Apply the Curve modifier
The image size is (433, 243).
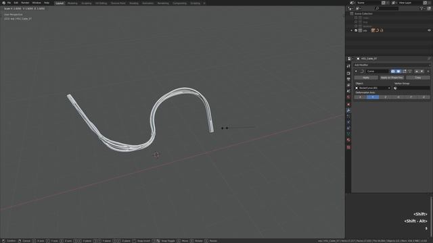pyautogui.click(x=366, y=78)
